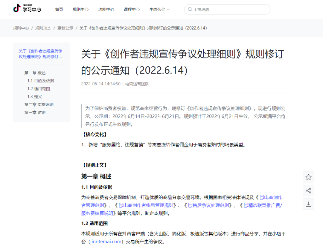Select 课程中心 in the navigation bar
Image resolution: width=323 pixels, height=246 pixels.
[132, 10]
